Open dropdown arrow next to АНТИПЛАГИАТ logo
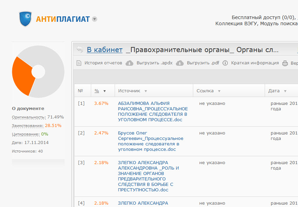Image resolution: width=298 pixels, height=207 pixels. pyautogui.click(x=95, y=19)
